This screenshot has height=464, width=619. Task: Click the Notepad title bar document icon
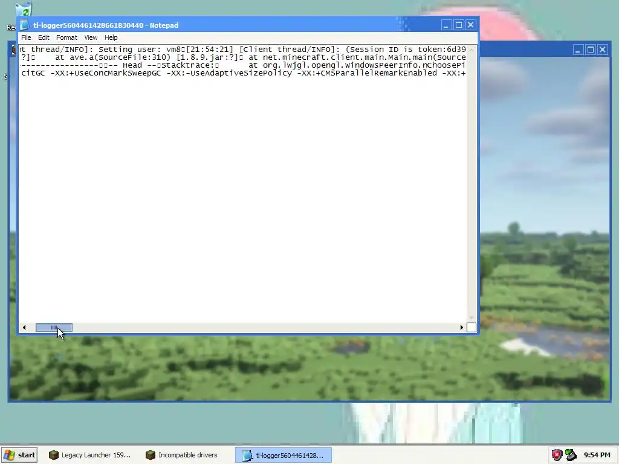24,25
